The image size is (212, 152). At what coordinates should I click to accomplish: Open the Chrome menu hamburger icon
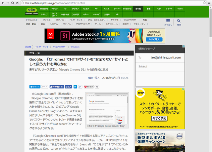tap(209, 2)
